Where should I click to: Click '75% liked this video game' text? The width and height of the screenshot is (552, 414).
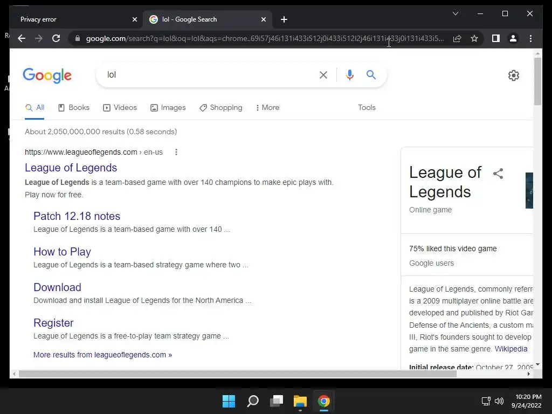tap(453, 249)
